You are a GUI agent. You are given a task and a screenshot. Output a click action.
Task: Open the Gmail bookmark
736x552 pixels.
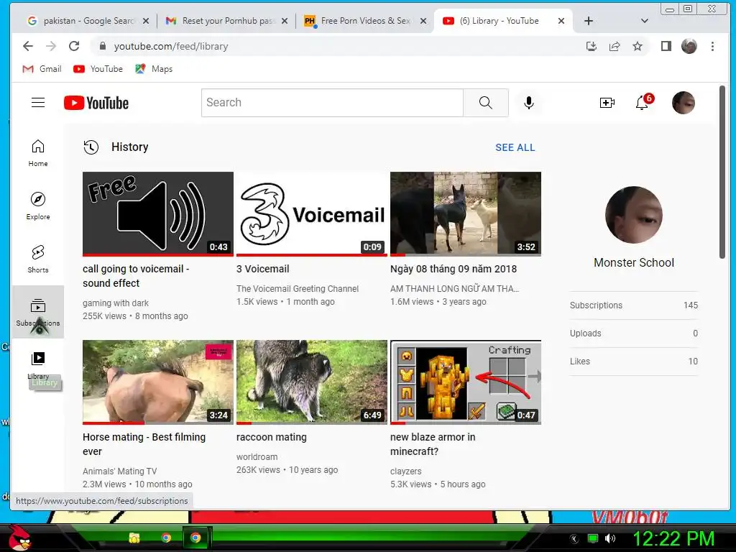[x=42, y=69]
